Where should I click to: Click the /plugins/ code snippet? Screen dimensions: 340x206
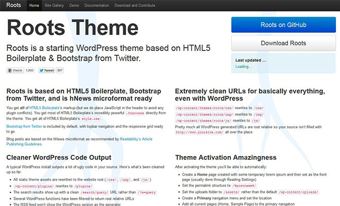point(83,186)
